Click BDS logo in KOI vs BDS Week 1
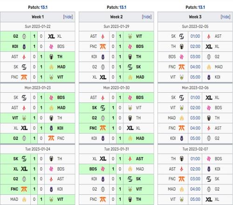The image size is (233, 205). (x=51, y=47)
